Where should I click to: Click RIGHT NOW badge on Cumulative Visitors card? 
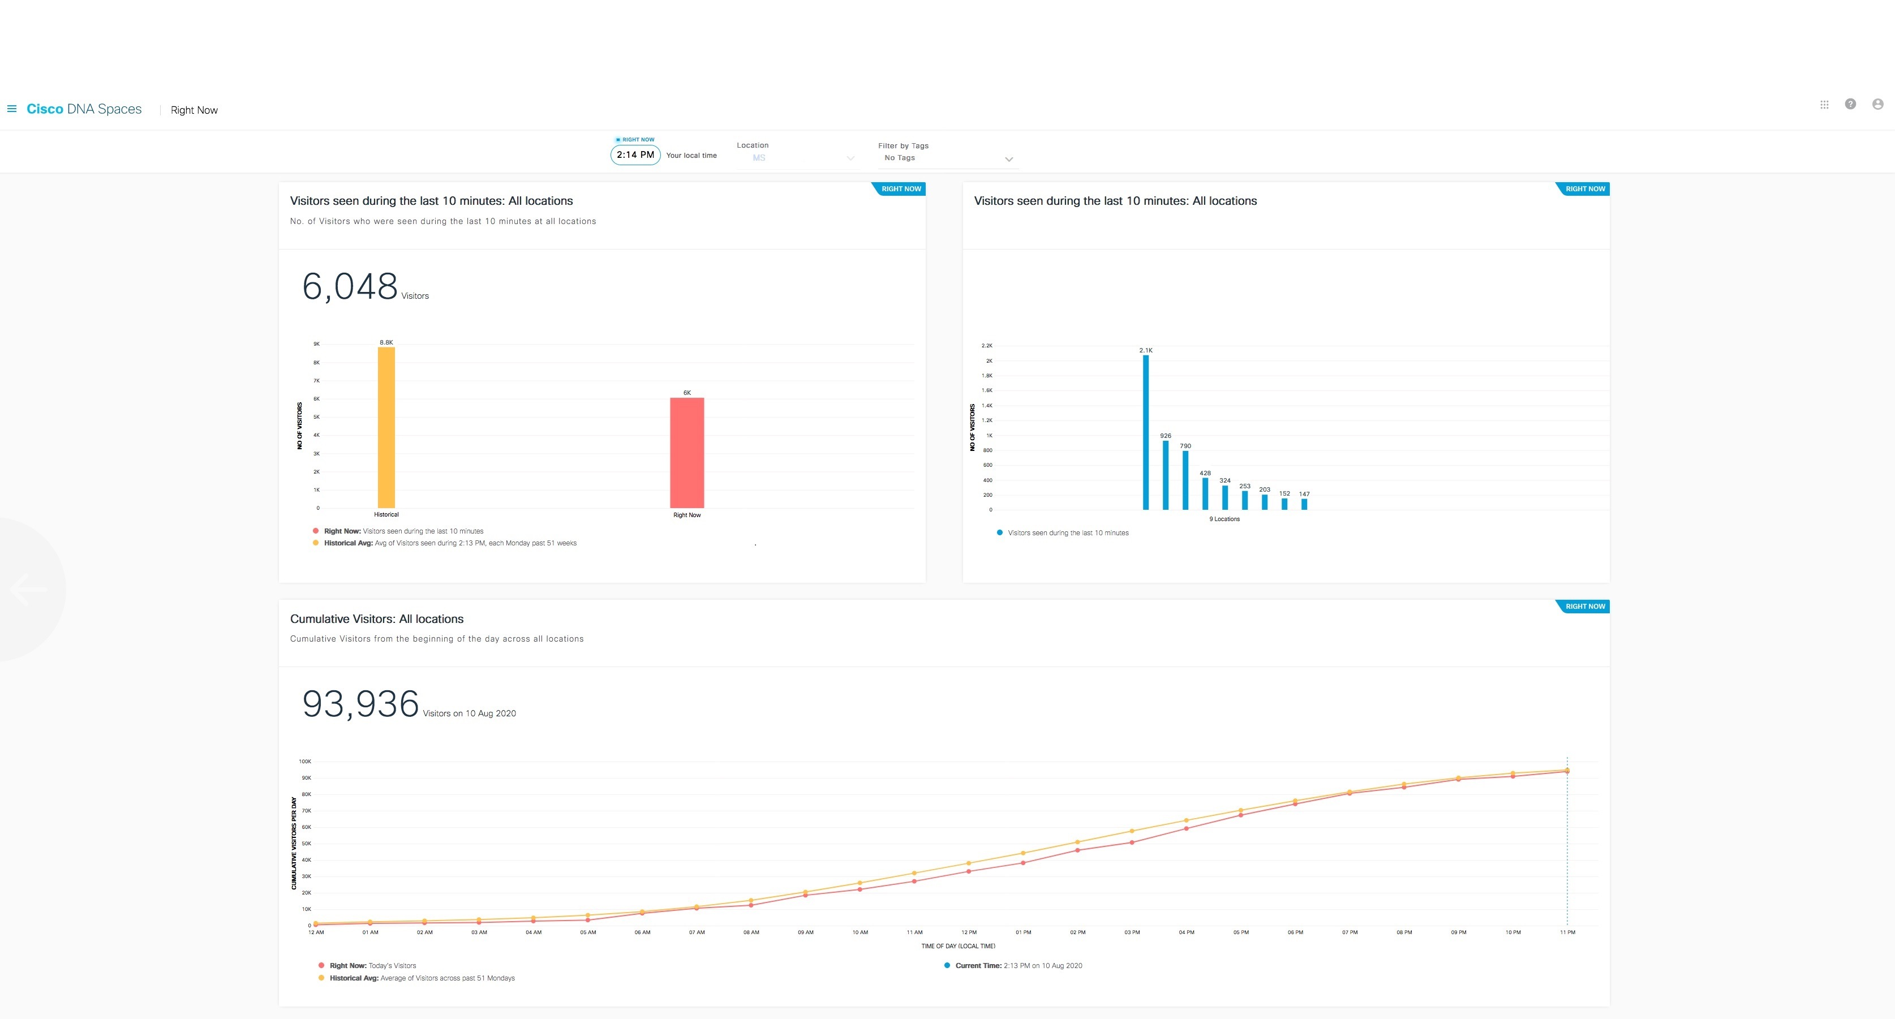tap(1584, 606)
